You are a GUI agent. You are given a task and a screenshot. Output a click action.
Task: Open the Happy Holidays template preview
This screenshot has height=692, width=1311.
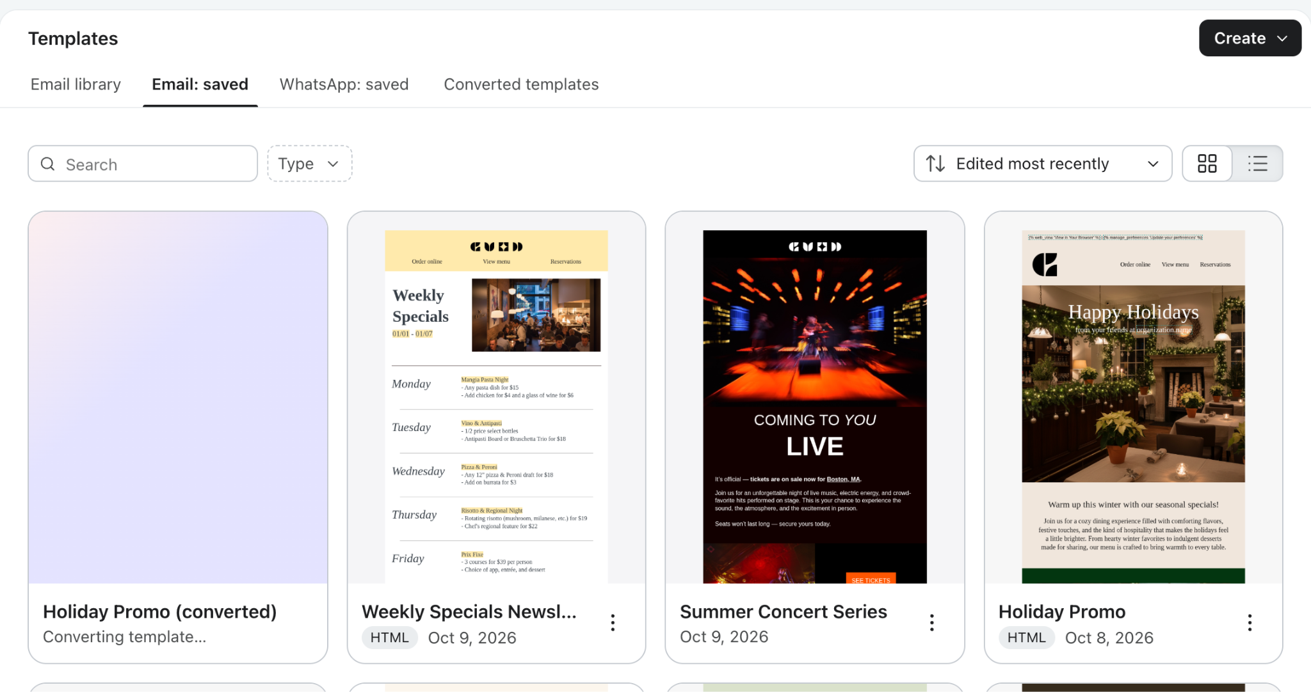[1133, 407]
